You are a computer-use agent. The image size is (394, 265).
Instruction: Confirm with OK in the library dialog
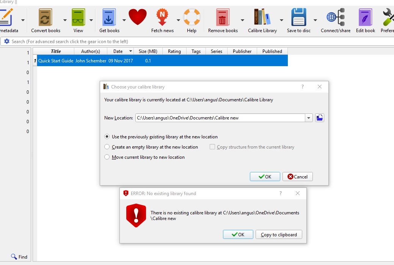click(x=265, y=177)
